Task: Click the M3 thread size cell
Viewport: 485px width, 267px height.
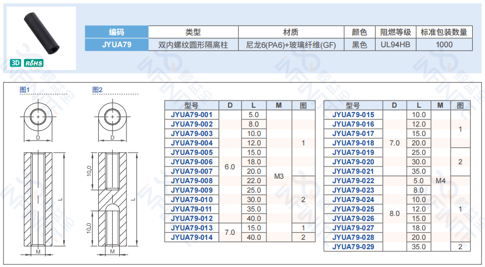Action: [x=279, y=176]
